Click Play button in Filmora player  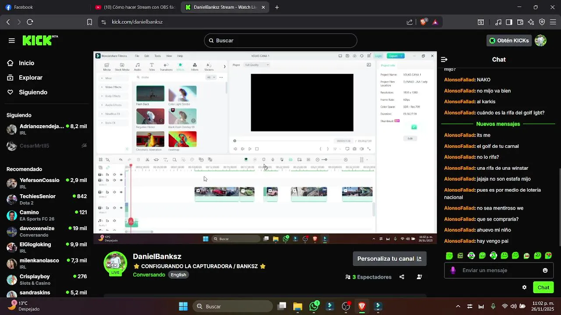[x=250, y=149]
